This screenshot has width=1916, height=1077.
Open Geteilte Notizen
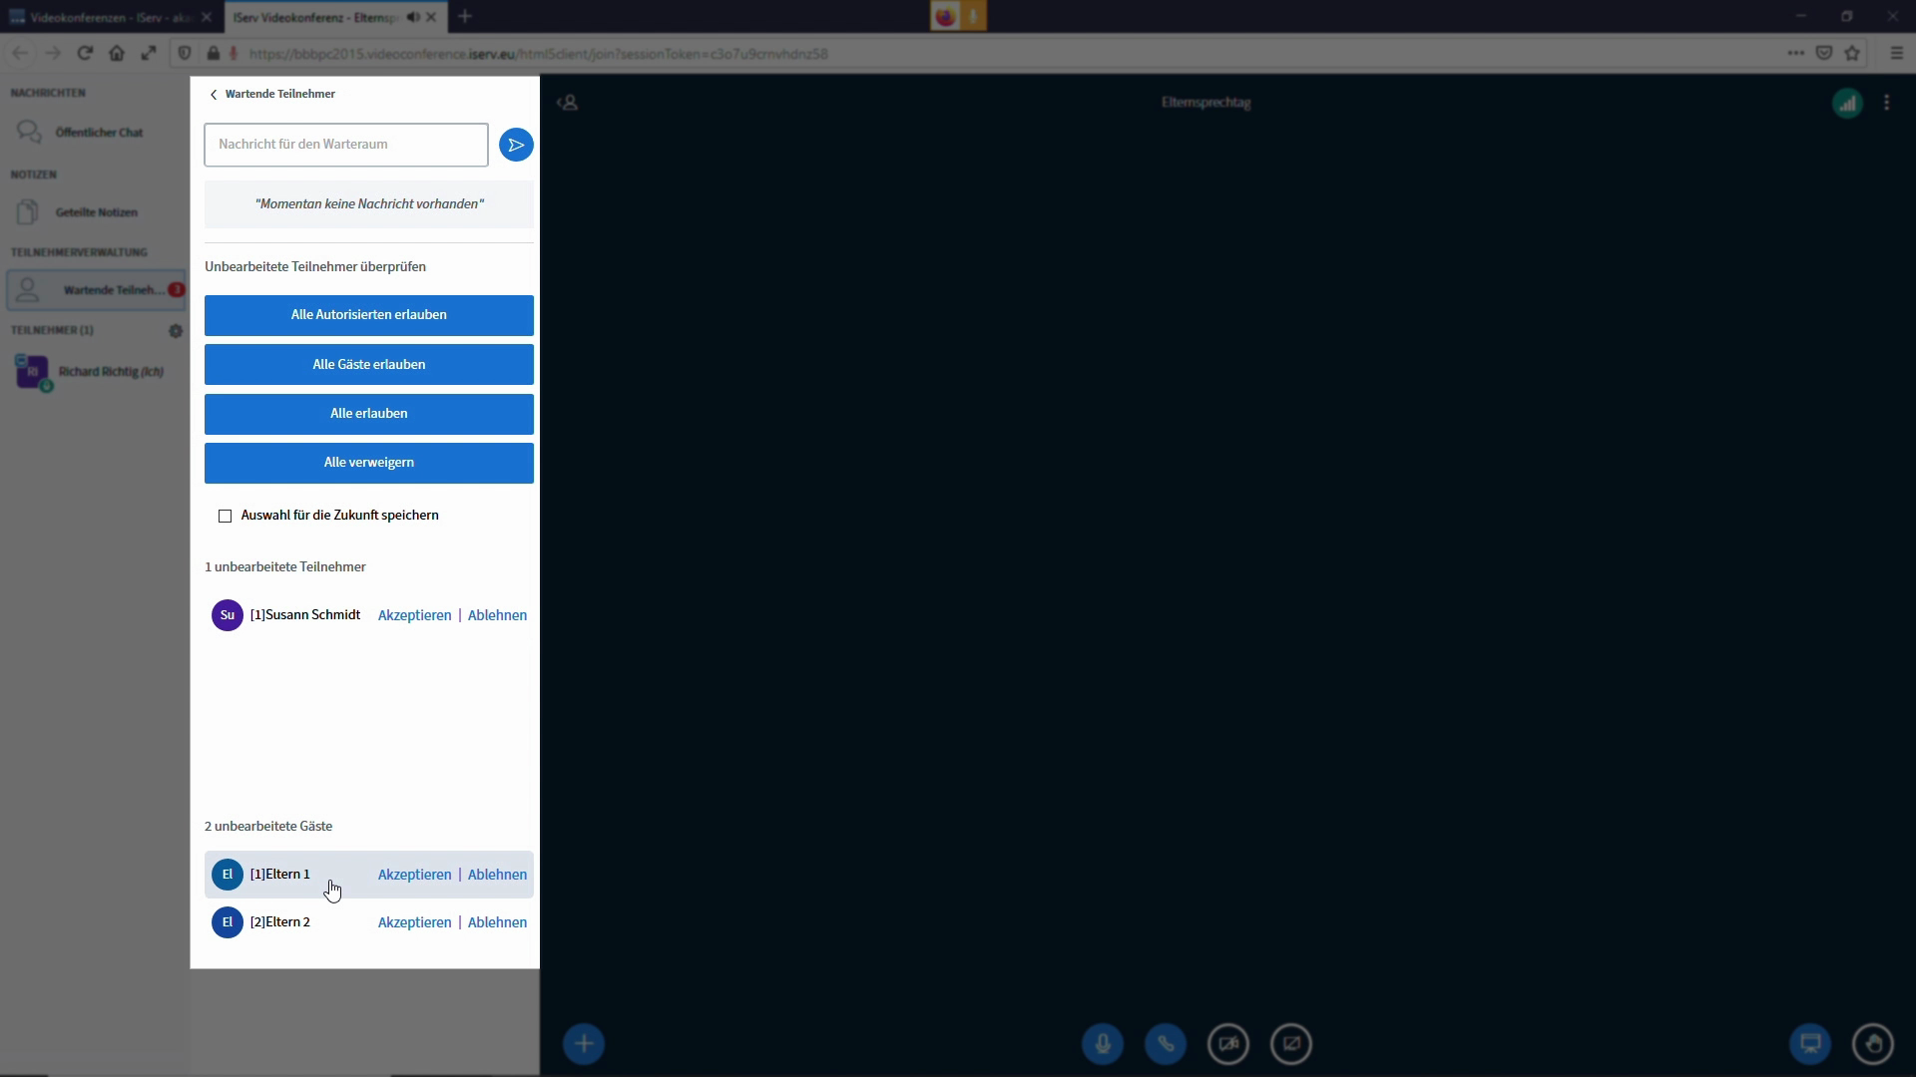tap(96, 212)
